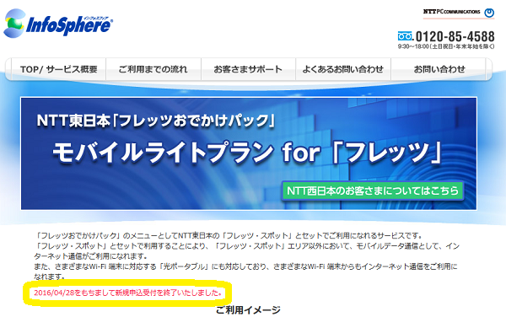The height and width of the screenshot is (317, 506).
Task: Click the phone number 0120-85-4588
Action: click(455, 36)
